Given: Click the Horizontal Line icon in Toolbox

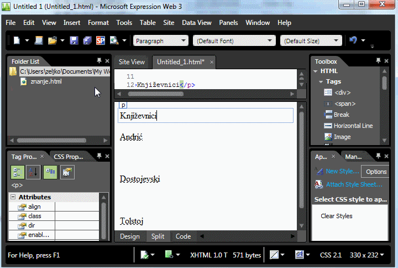Looking at the screenshot, I should (x=328, y=126).
